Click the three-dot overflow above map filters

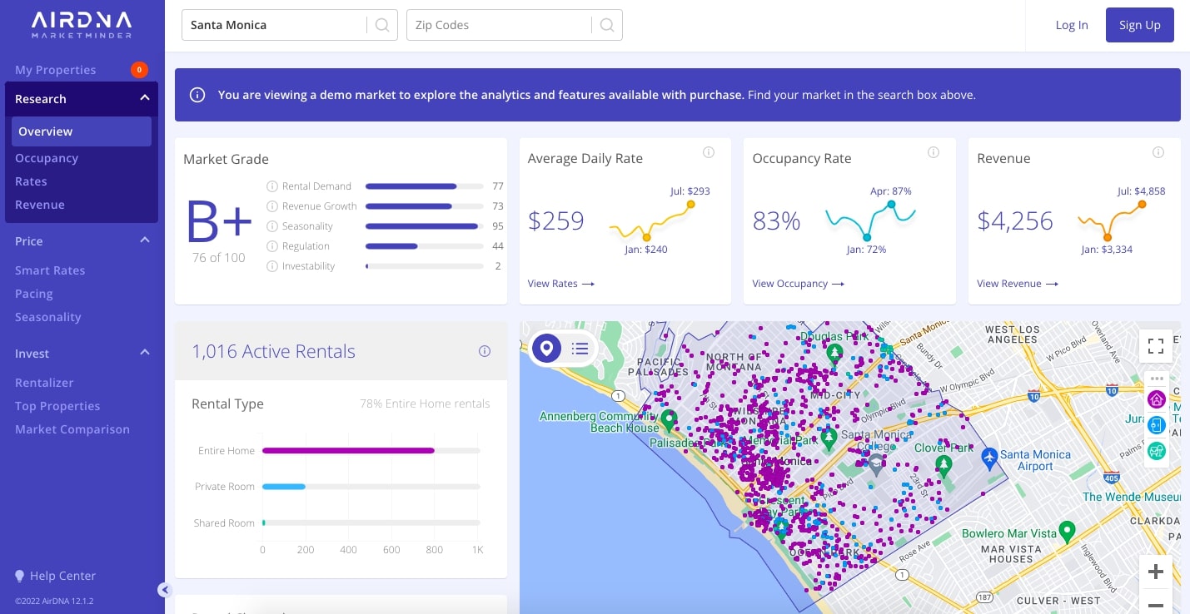click(x=1157, y=379)
